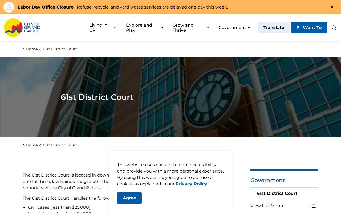Select 61st District Court in sidebar menu

(277, 194)
